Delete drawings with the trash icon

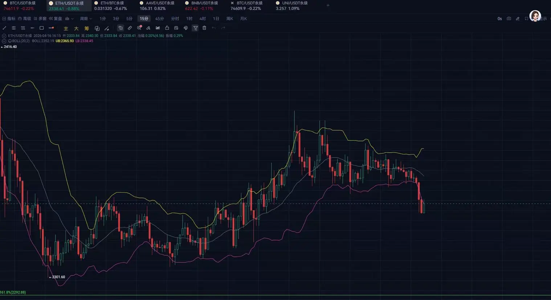click(204, 28)
